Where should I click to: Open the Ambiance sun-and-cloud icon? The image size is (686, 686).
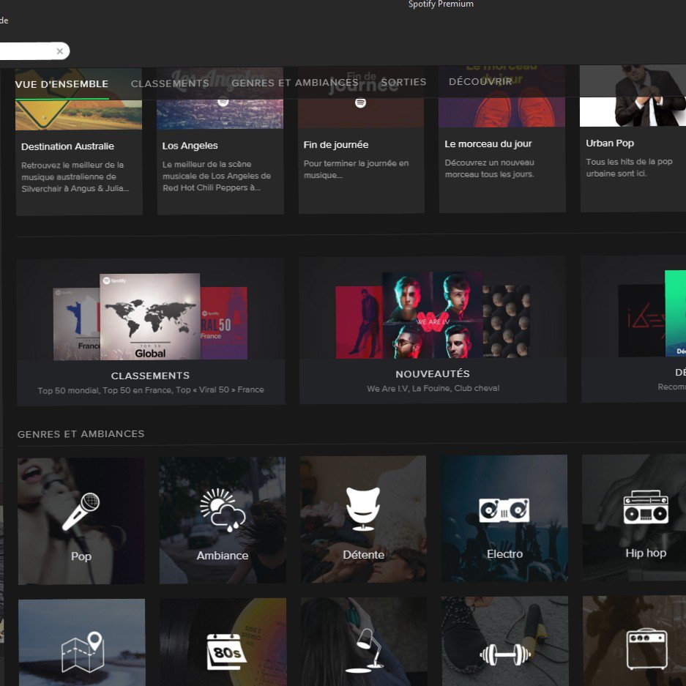(x=223, y=510)
